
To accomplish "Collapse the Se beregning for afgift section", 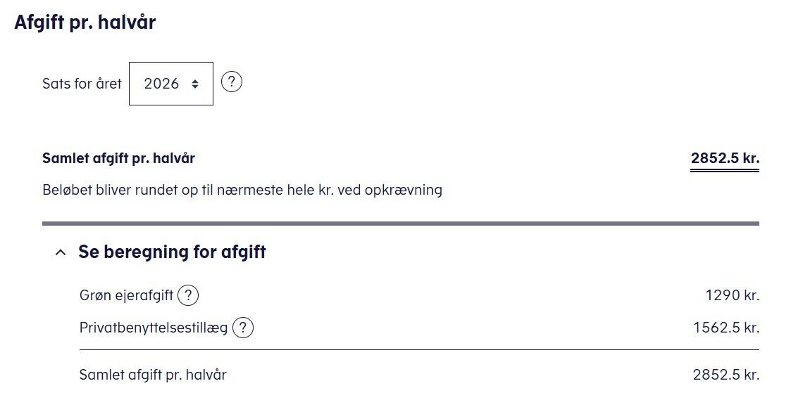I will click(x=172, y=252).
